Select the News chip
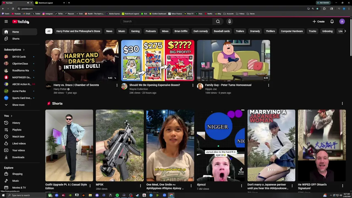The height and width of the screenshot is (198, 352). pos(109,31)
